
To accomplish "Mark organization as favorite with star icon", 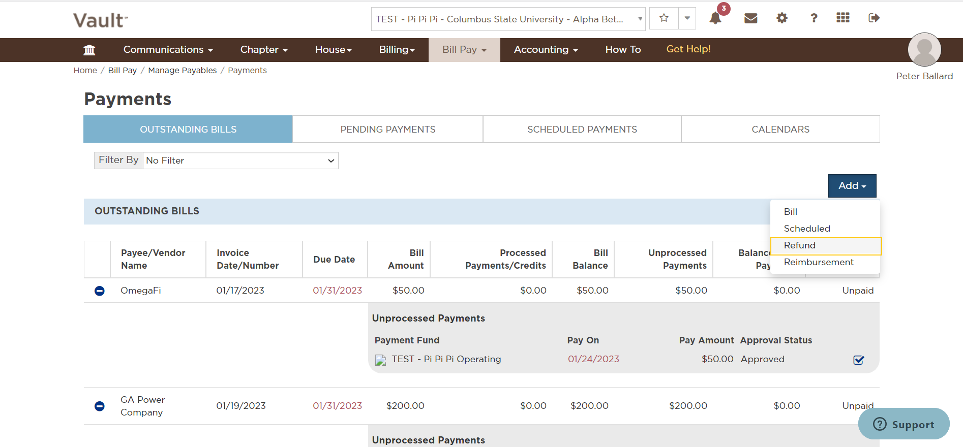I will tap(664, 18).
